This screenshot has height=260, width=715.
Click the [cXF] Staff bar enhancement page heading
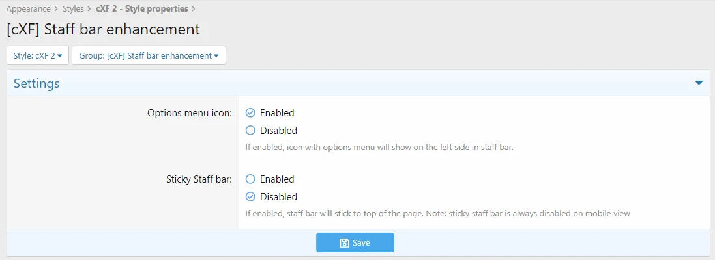click(x=103, y=29)
